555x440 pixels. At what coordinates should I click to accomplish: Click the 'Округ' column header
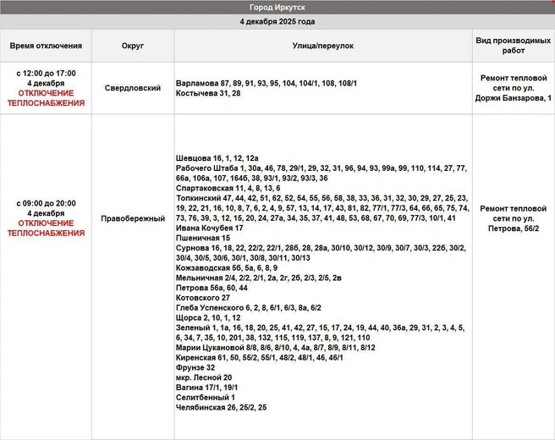tap(133, 46)
